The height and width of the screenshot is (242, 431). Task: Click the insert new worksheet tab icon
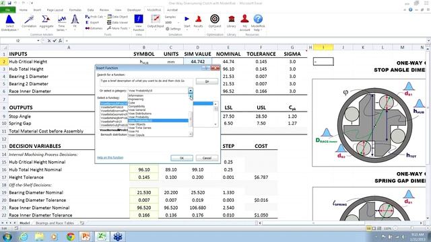point(82,223)
